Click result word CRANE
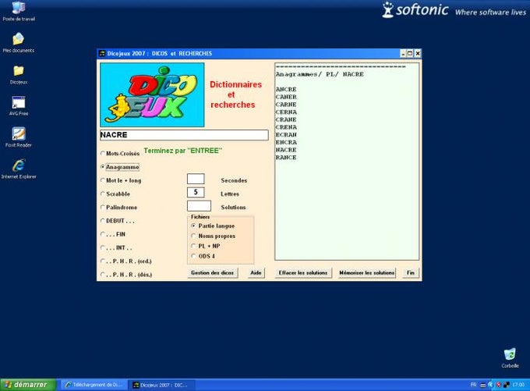This screenshot has height=391, width=530. (x=286, y=119)
